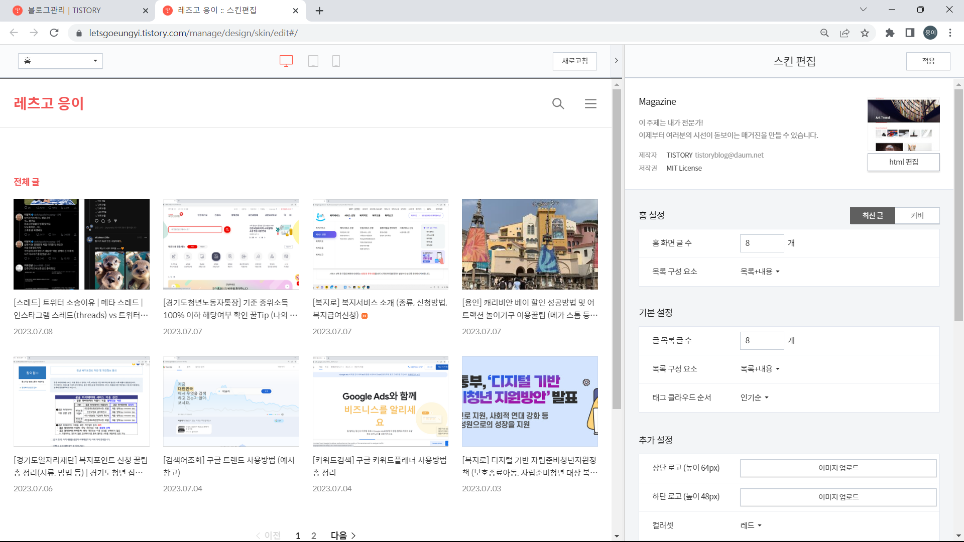Open the 목록+내용 dropdown under 기본 설정

point(760,369)
